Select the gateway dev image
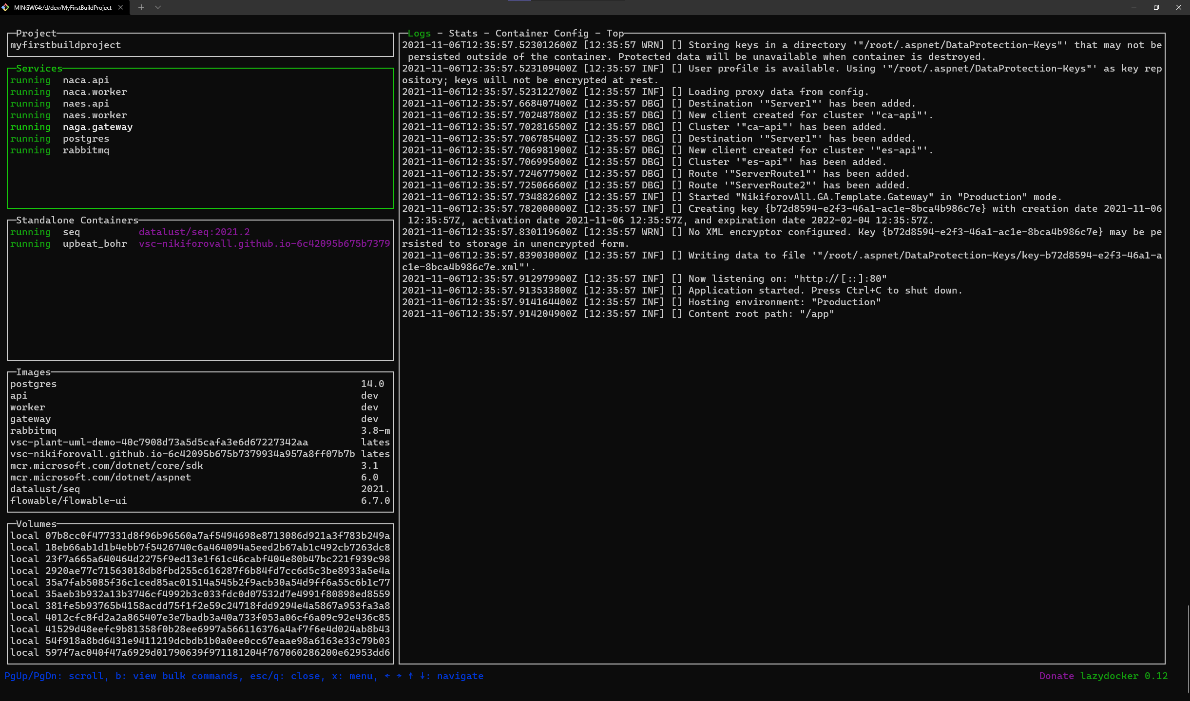 [x=200, y=419]
